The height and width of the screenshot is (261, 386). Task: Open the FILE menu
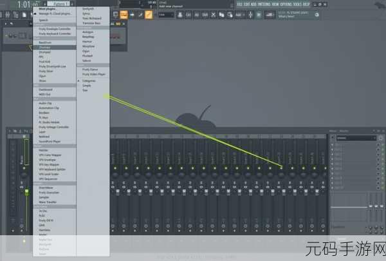pyautogui.click(x=239, y=5)
